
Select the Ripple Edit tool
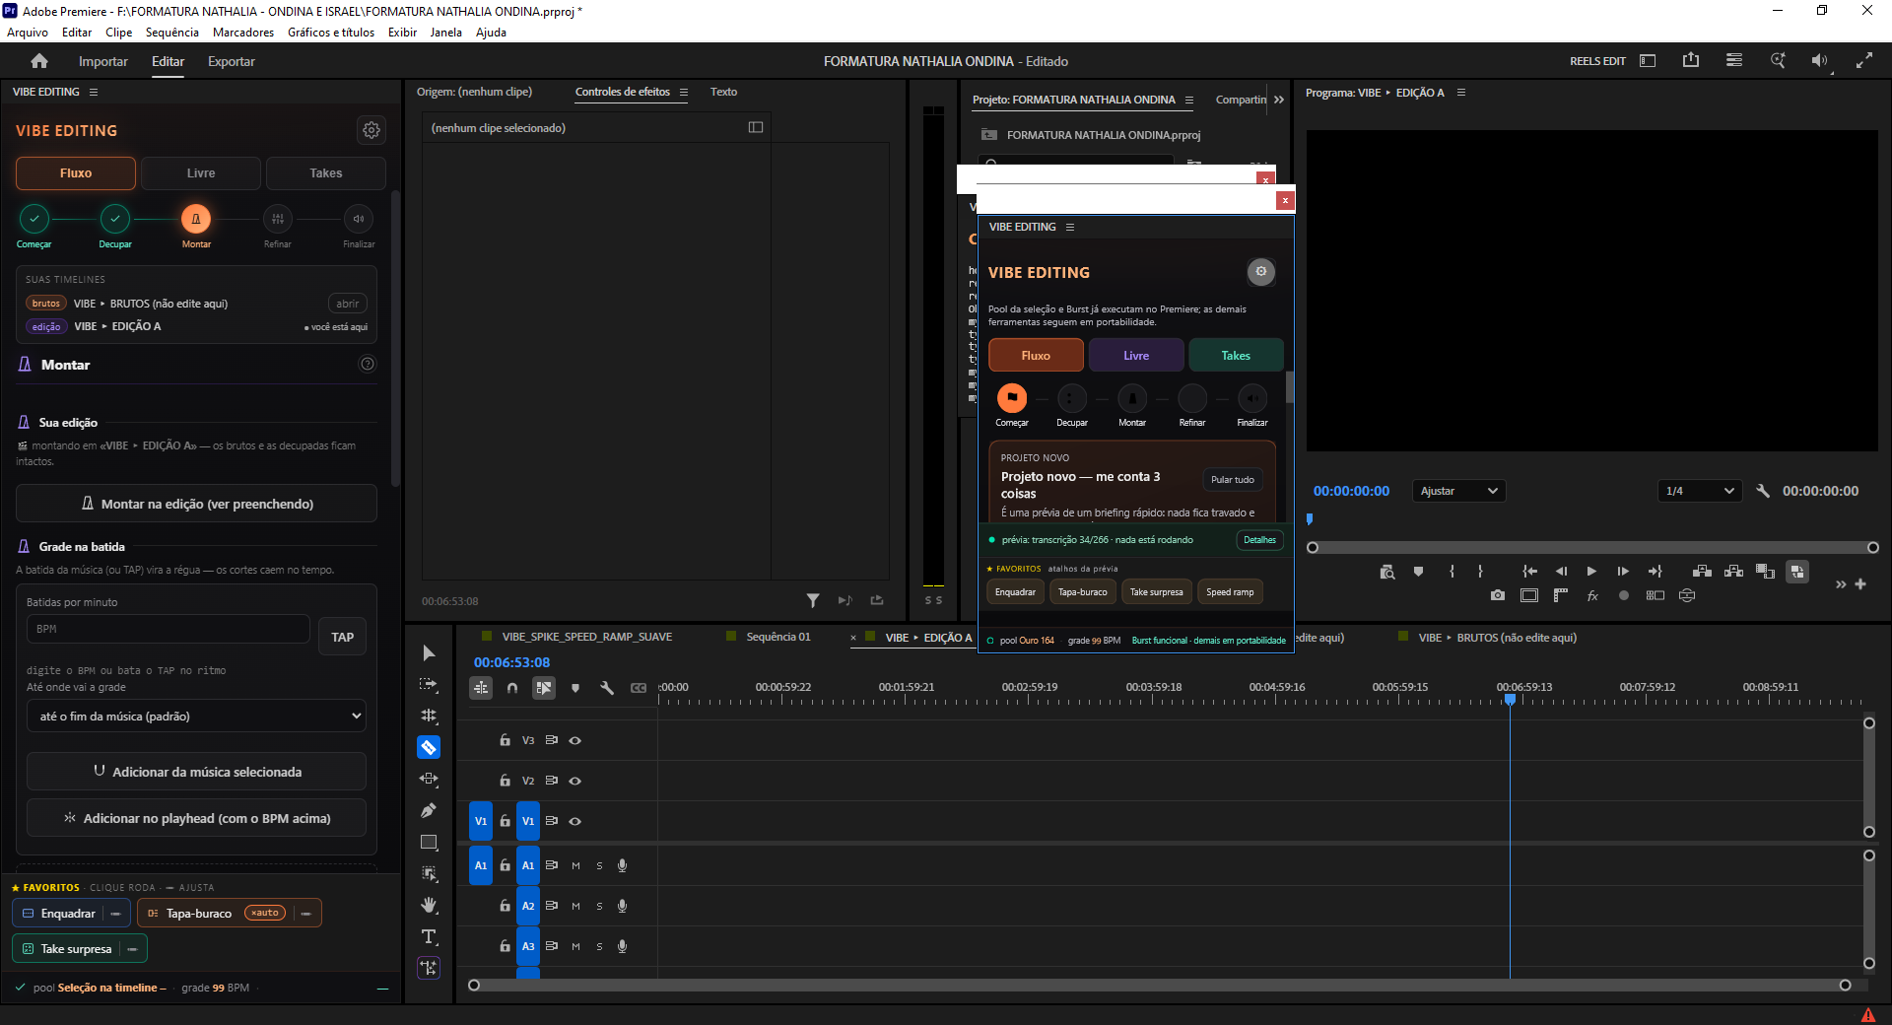click(x=429, y=716)
